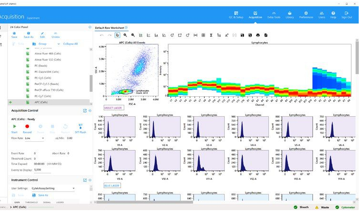Click the zoom in magnifier tool
The image size is (363, 212).
(125, 35)
